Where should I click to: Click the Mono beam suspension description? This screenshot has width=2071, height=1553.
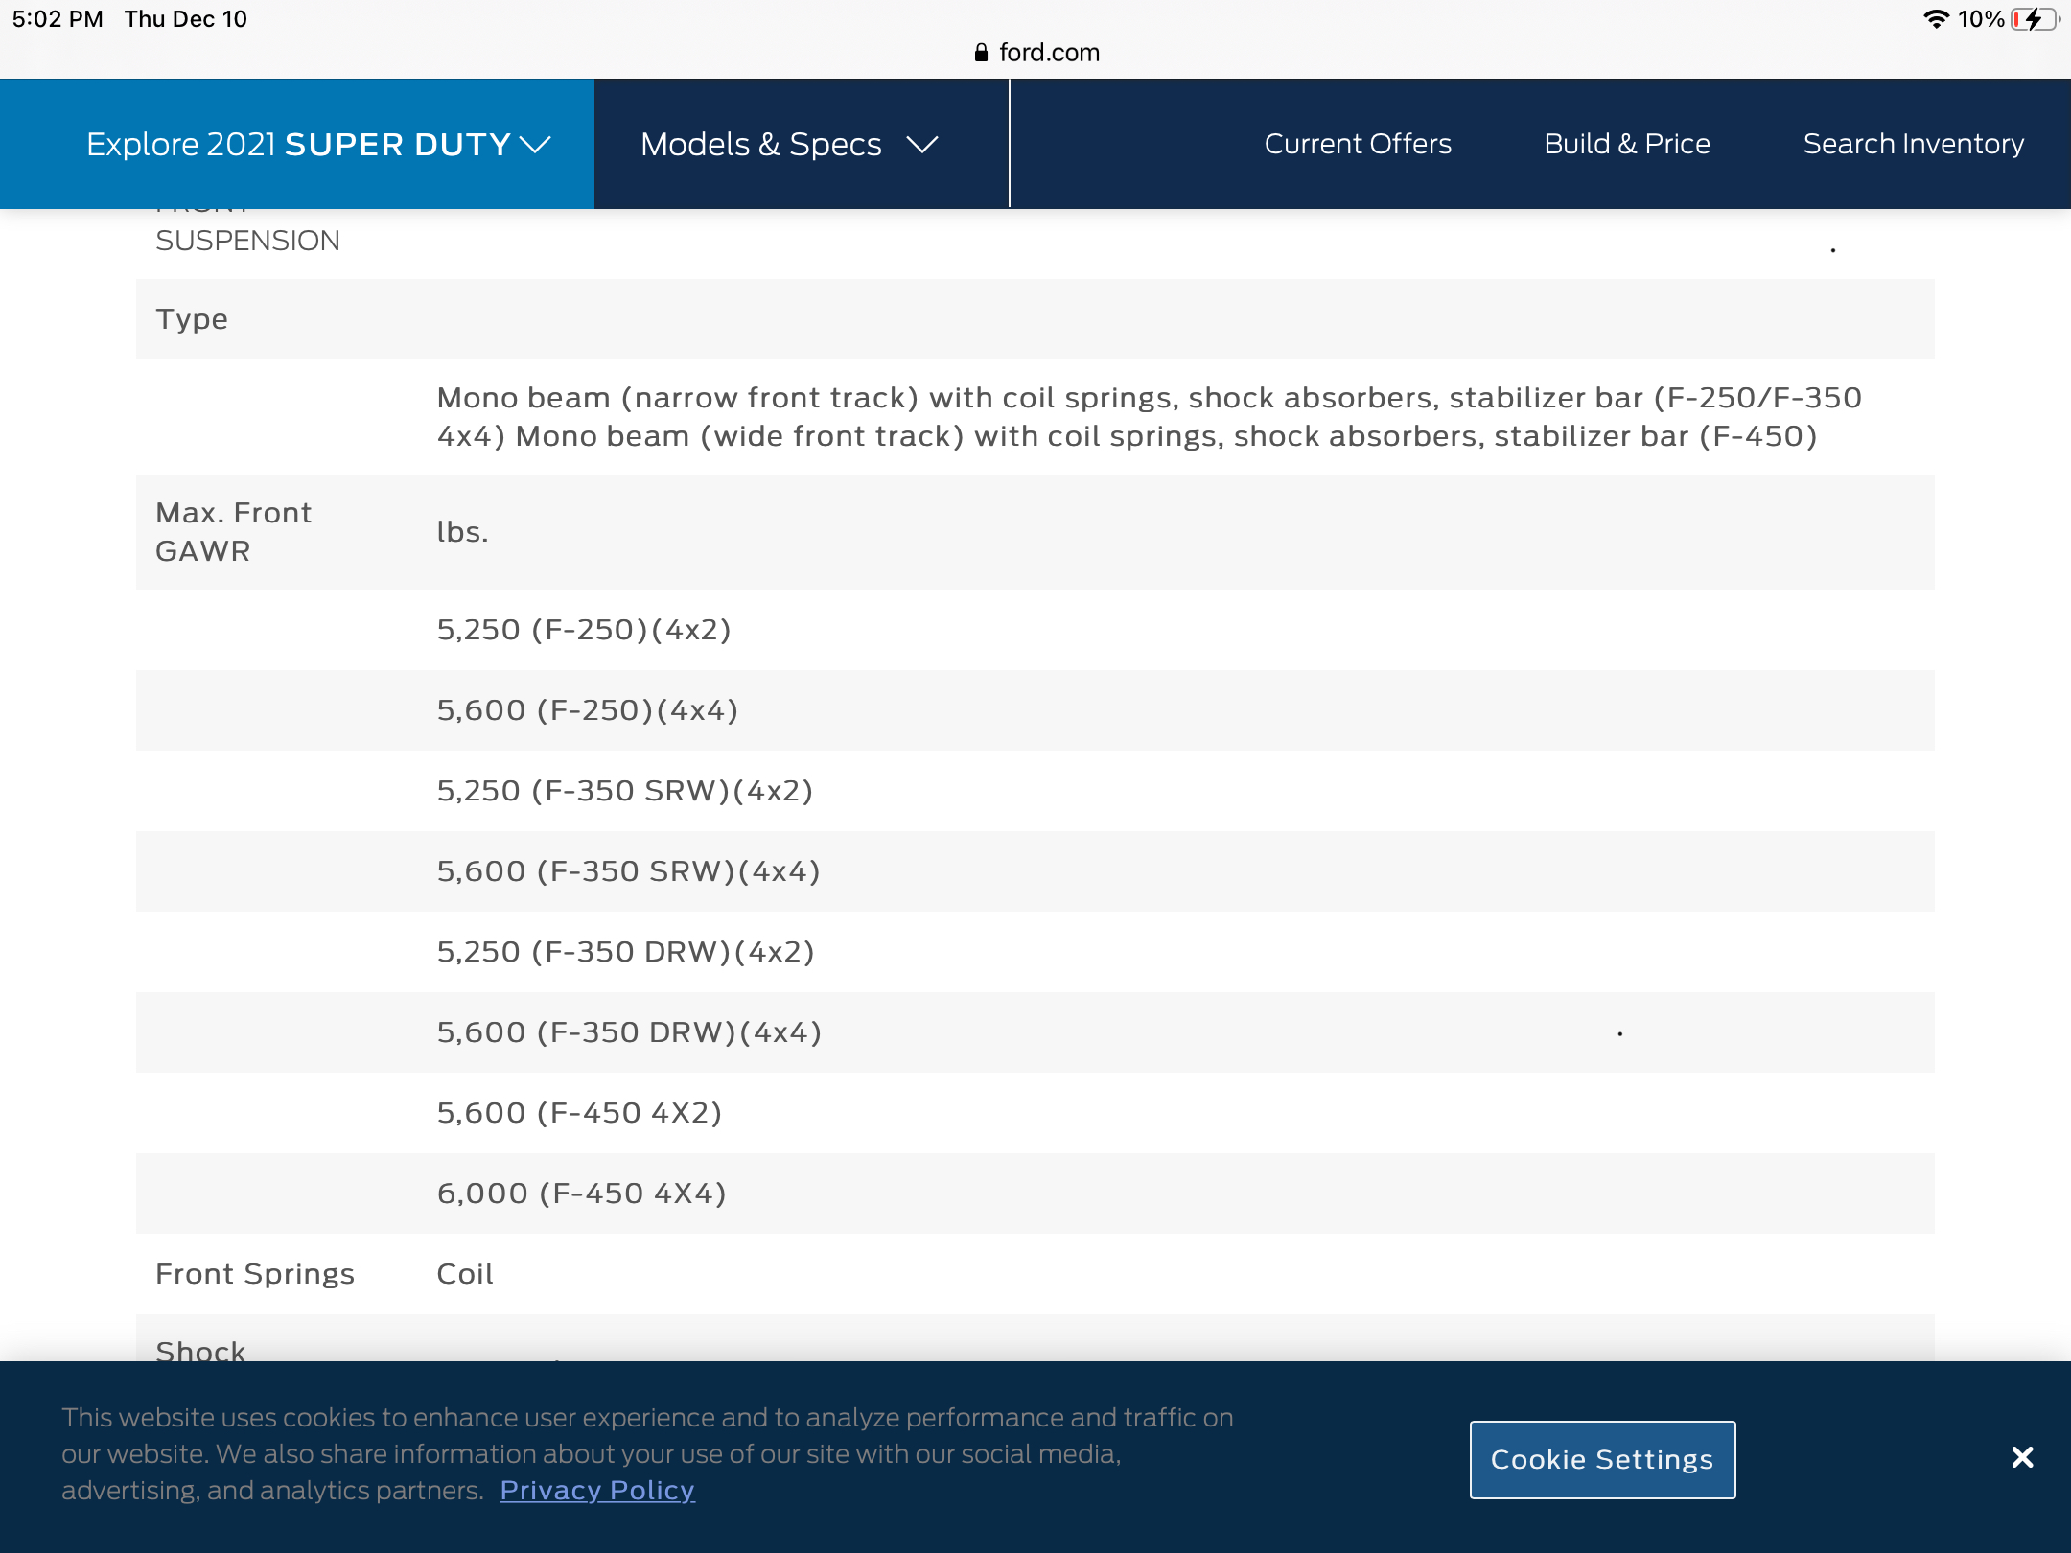point(1149,417)
